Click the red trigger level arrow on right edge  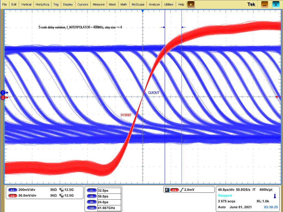click(x=277, y=97)
